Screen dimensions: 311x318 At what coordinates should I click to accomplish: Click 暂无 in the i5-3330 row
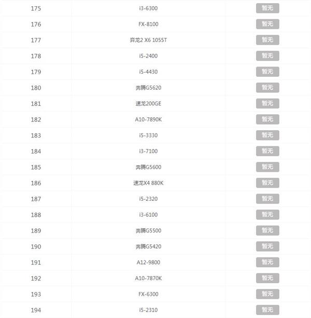click(x=267, y=135)
